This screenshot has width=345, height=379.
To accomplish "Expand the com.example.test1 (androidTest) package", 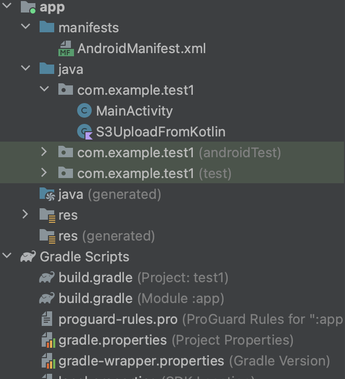I will [44, 153].
